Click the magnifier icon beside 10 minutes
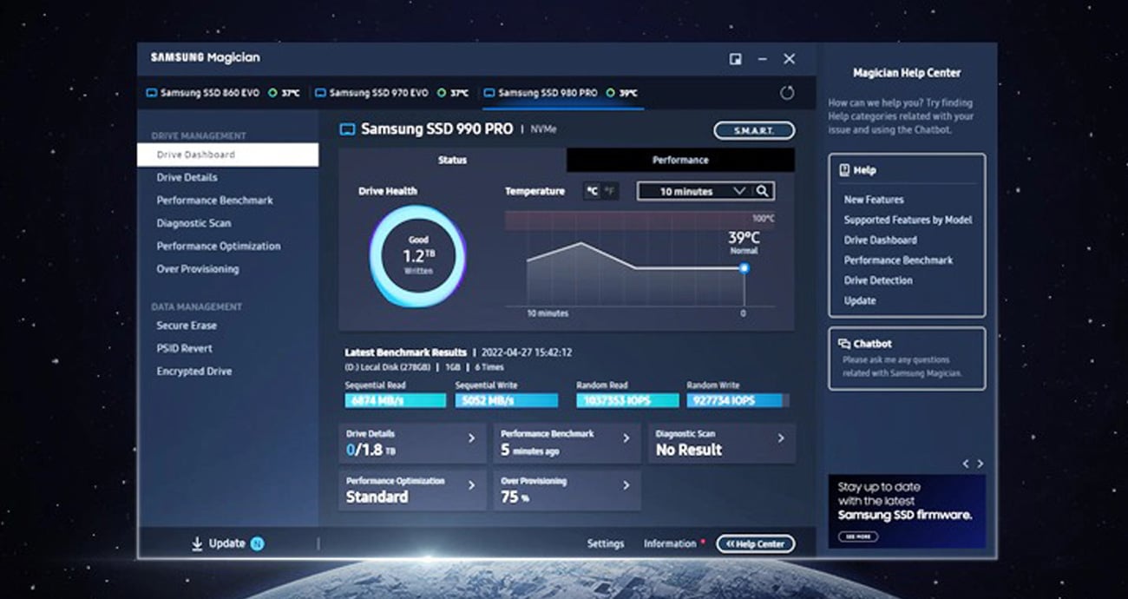Viewport: 1128px width, 599px height. pyautogui.click(x=762, y=191)
